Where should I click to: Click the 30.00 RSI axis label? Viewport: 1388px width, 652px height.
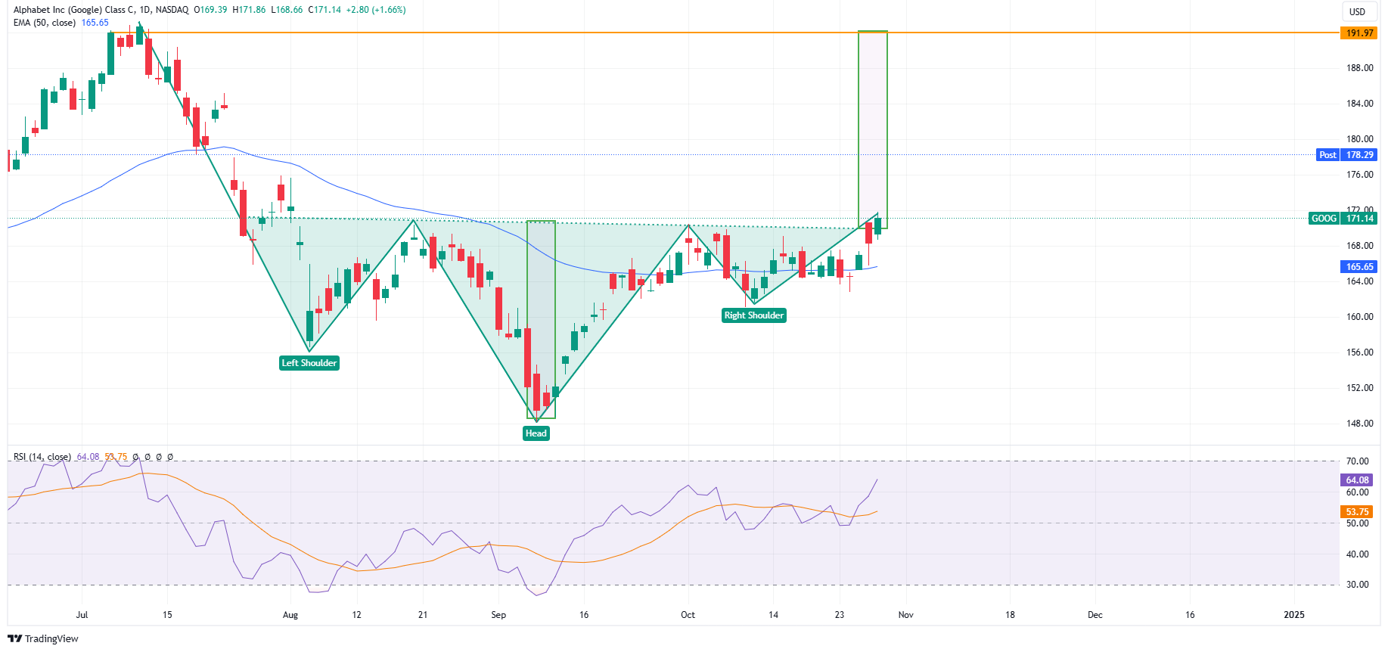(x=1357, y=585)
